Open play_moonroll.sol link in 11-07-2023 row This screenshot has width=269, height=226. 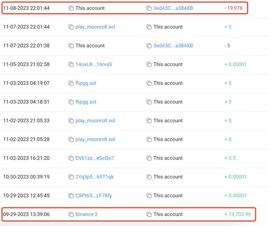coord(95,27)
